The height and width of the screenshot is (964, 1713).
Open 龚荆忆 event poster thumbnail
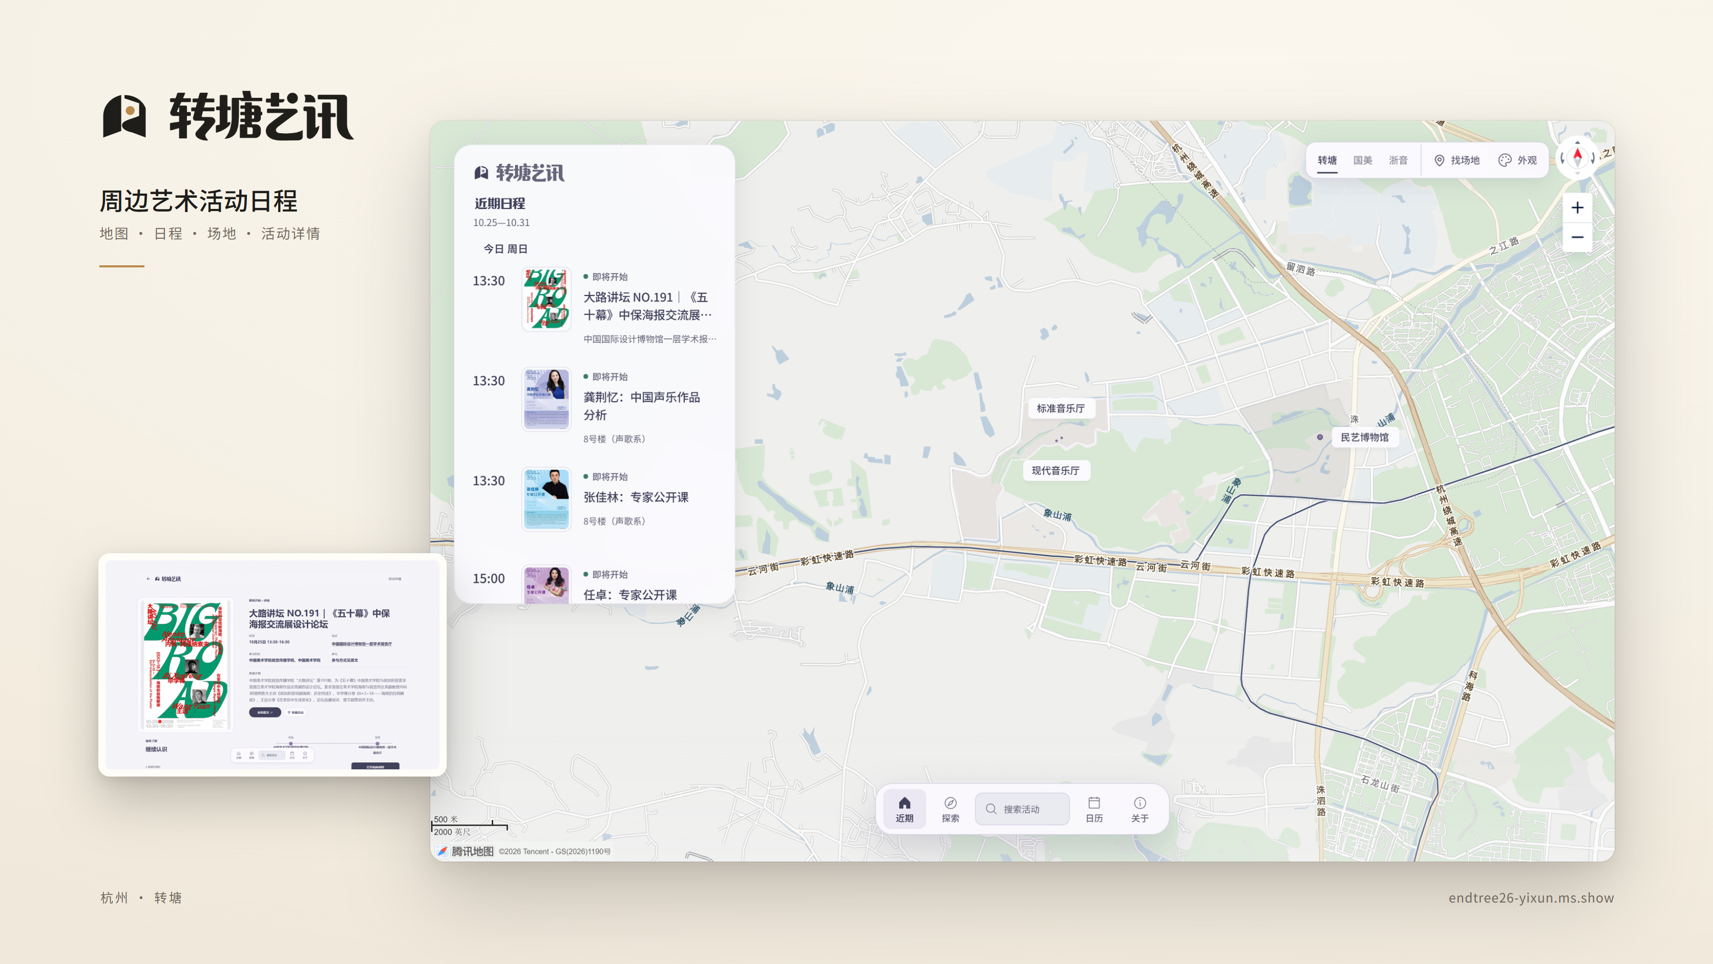pos(546,399)
